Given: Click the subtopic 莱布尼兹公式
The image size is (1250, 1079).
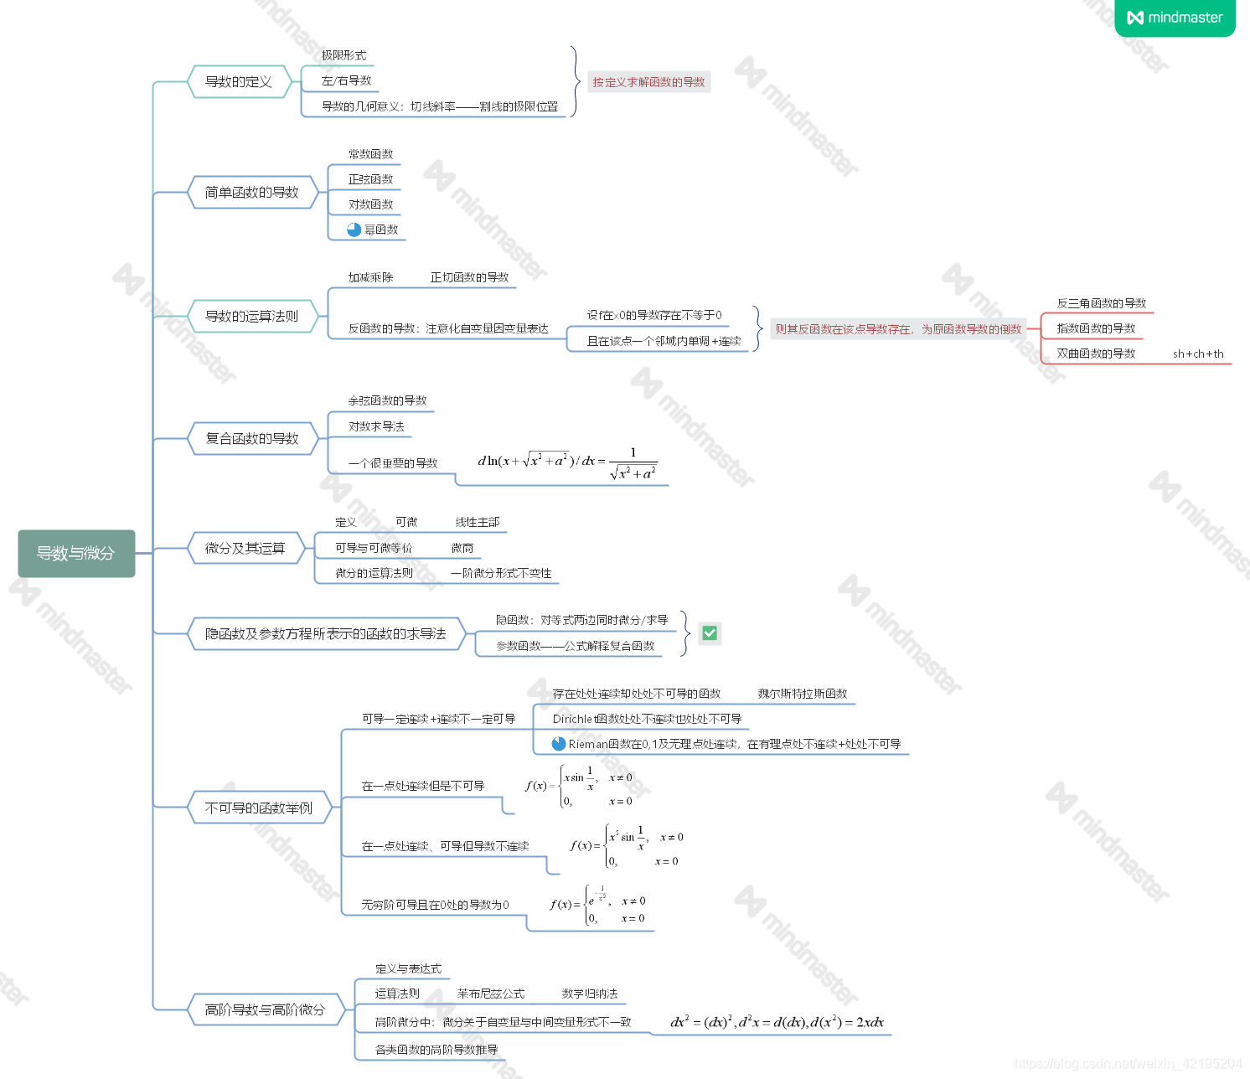Looking at the screenshot, I should click(x=491, y=994).
